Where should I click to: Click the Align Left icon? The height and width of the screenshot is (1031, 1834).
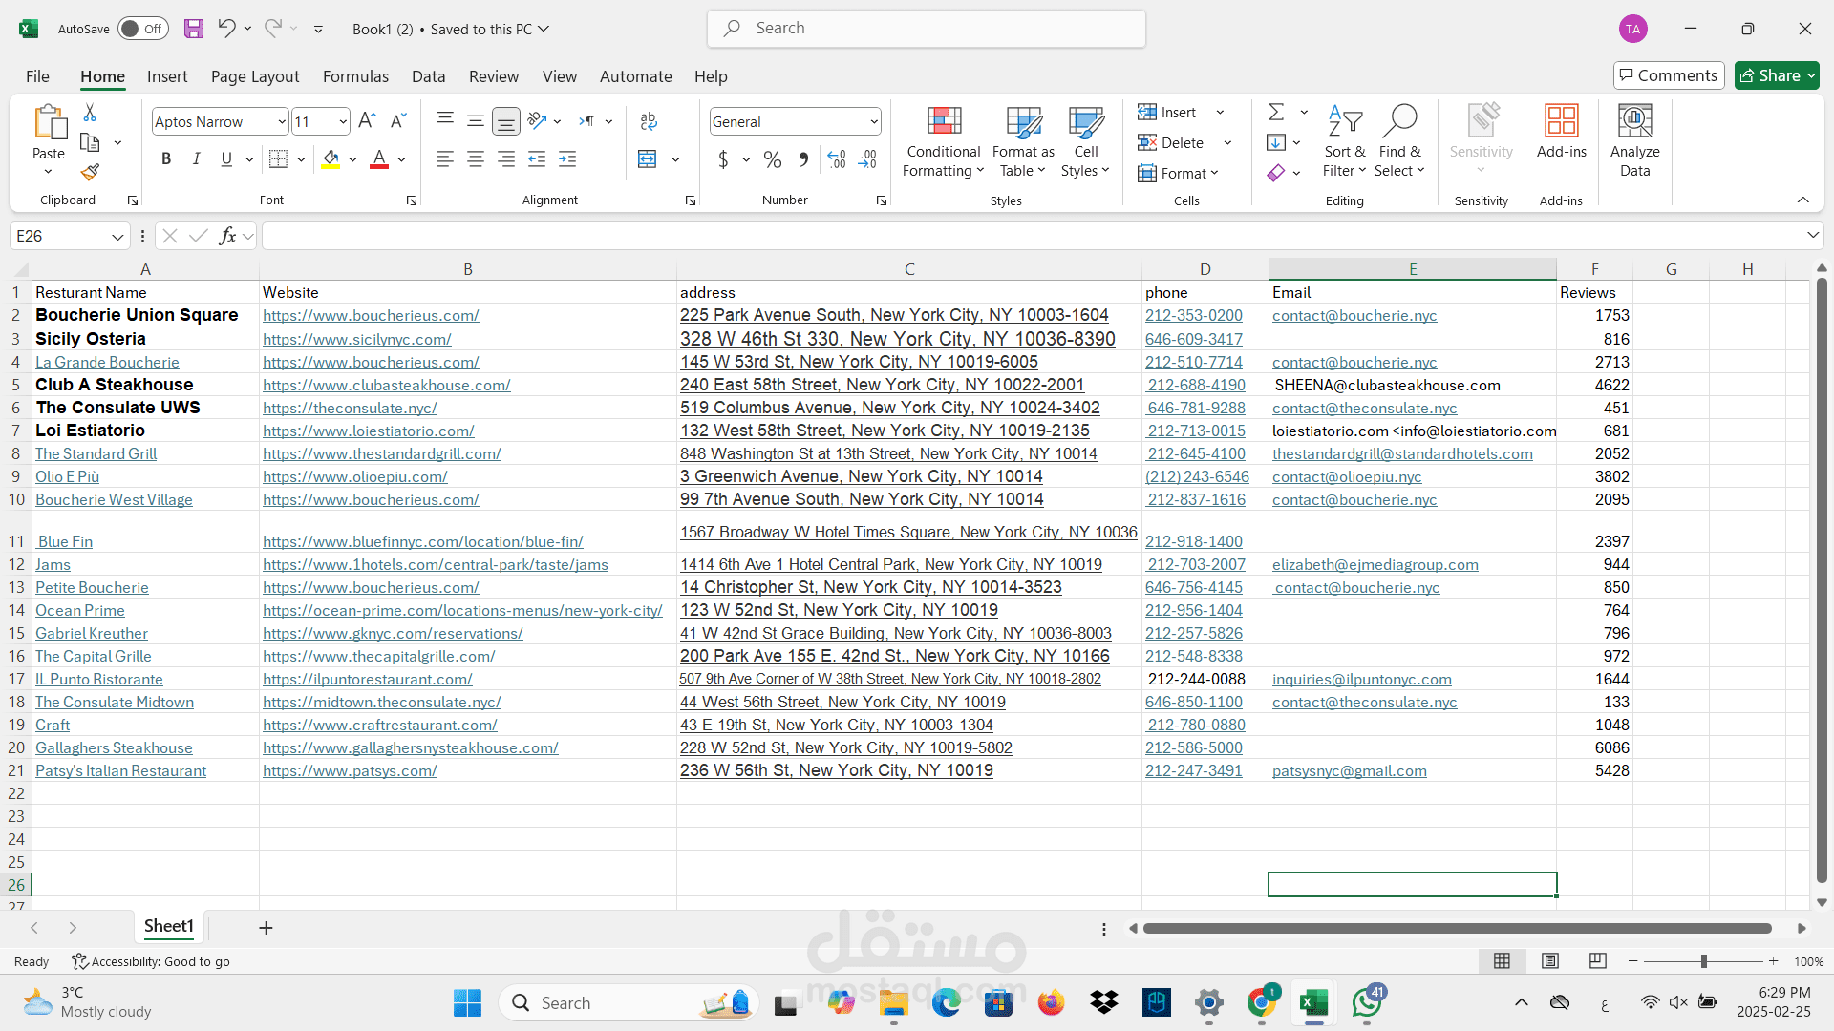coord(444,159)
